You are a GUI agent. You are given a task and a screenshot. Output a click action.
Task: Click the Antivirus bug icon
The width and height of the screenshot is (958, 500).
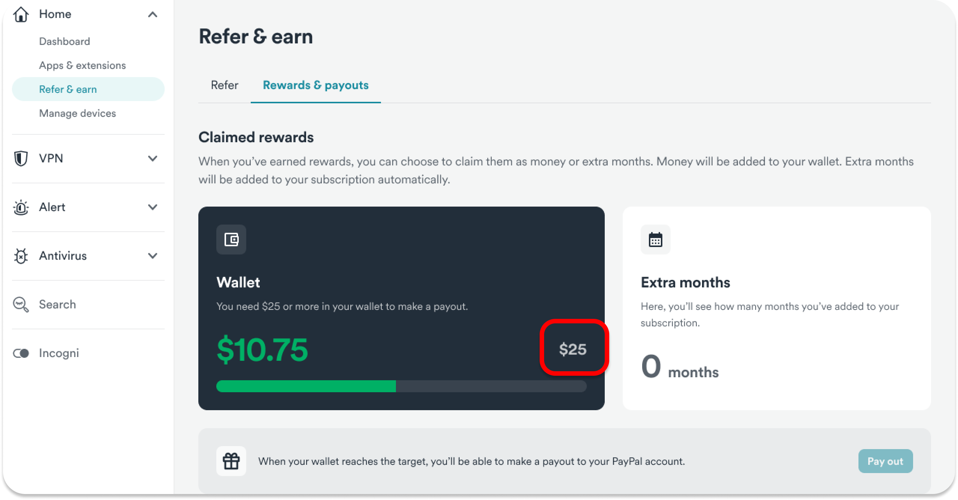pos(21,256)
